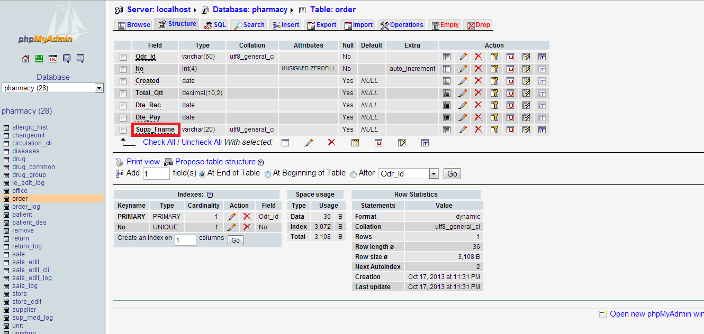Switch to the SQL tab
Image resolution: width=704 pixels, height=334 pixels.
[215, 24]
